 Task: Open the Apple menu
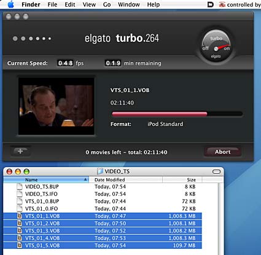pyautogui.click(x=10, y=4)
